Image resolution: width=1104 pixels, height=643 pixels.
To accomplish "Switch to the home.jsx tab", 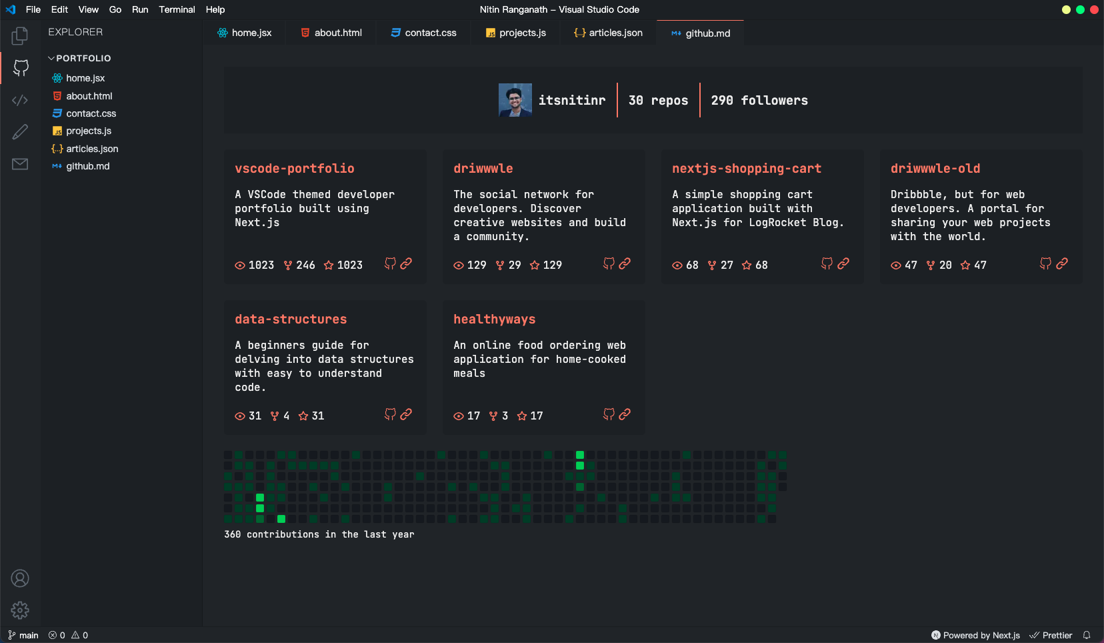I will click(x=244, y=33).
